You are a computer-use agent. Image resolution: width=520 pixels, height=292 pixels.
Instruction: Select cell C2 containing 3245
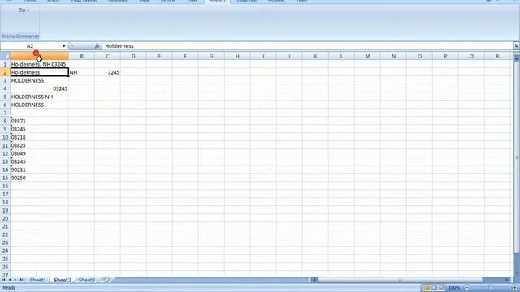click(107, 72)
